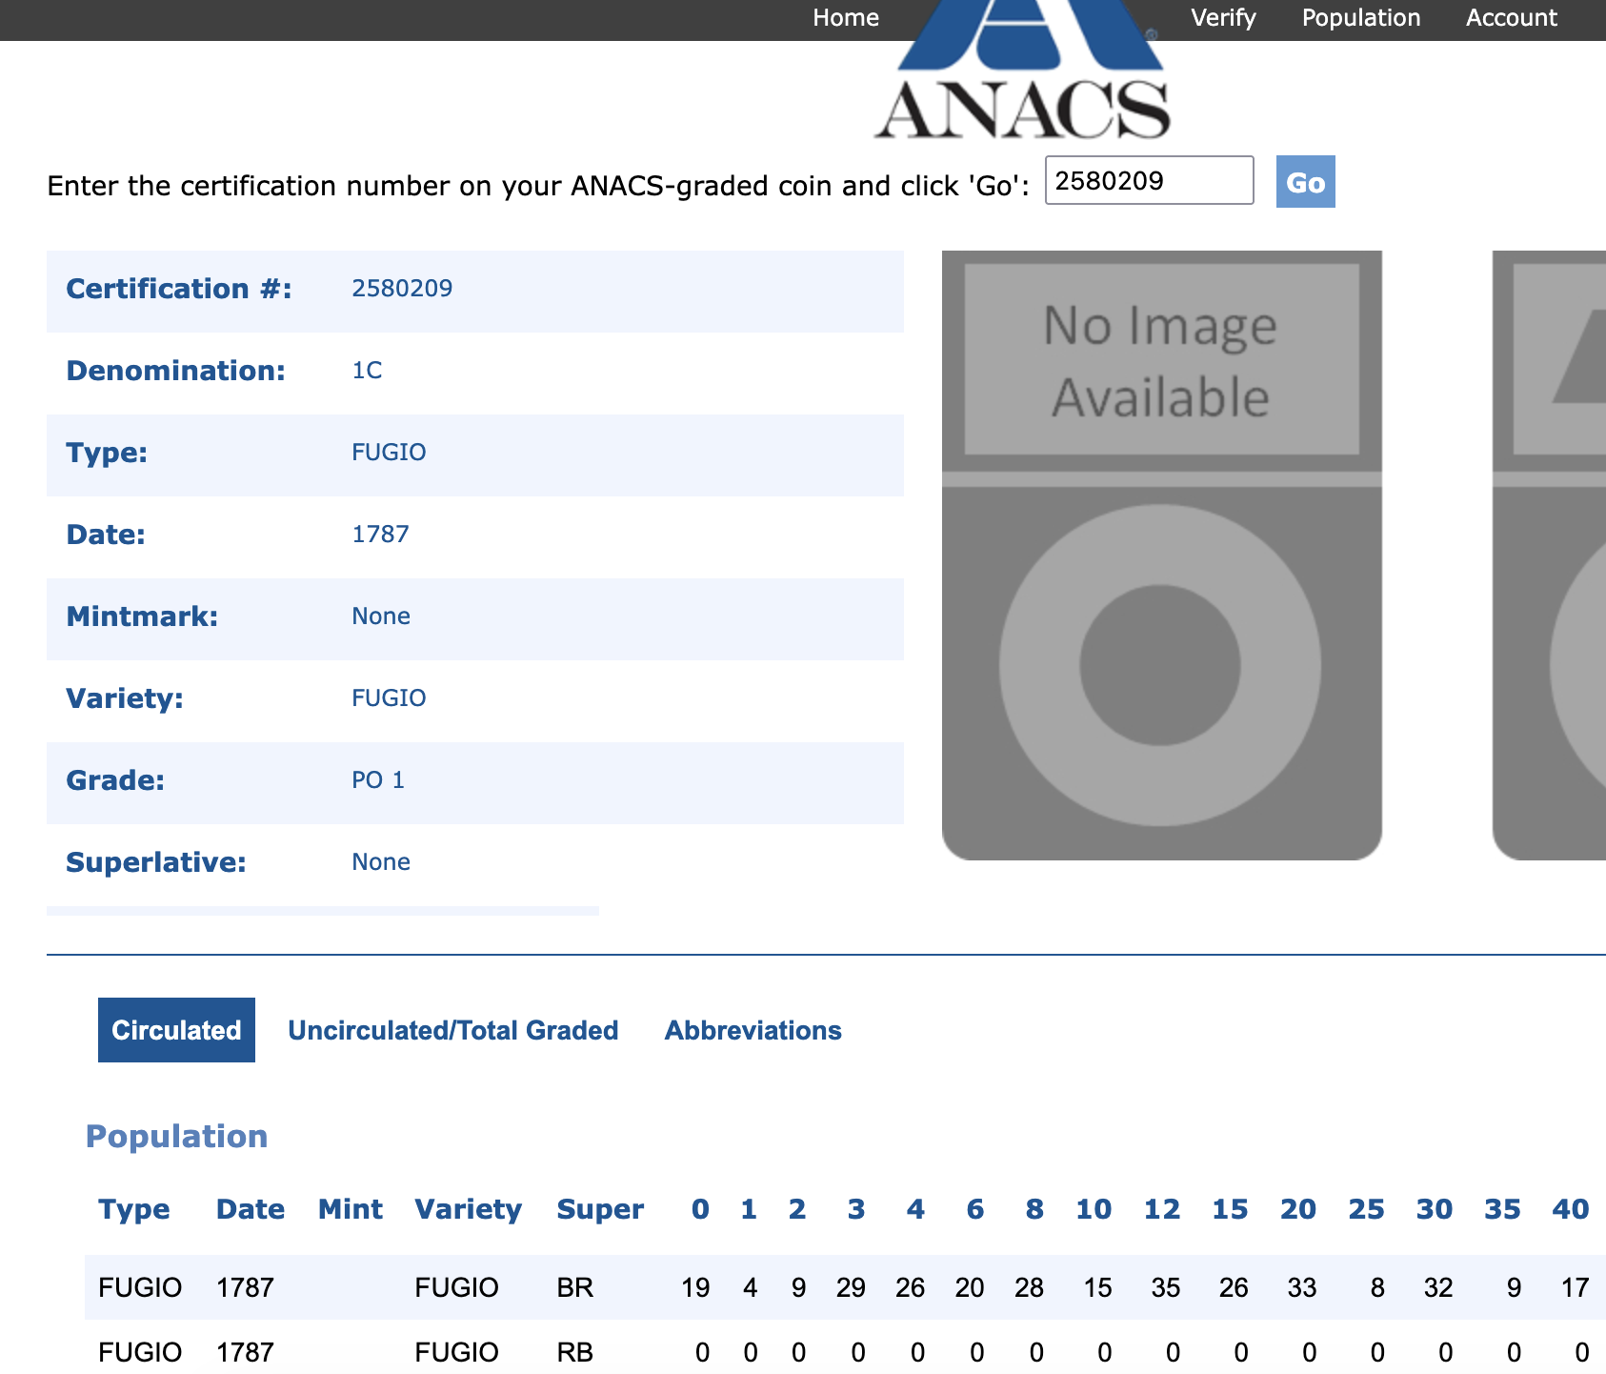Click the Type column header in population table
The image size is (1606, 1374).
[x=134, y=1209]
